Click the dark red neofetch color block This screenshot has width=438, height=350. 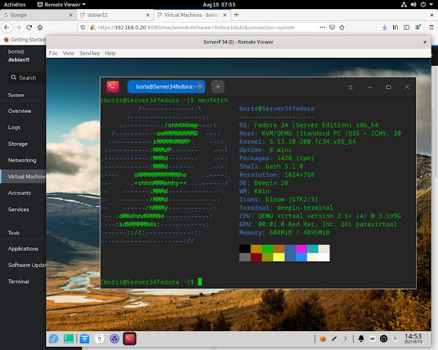point(256,257)
